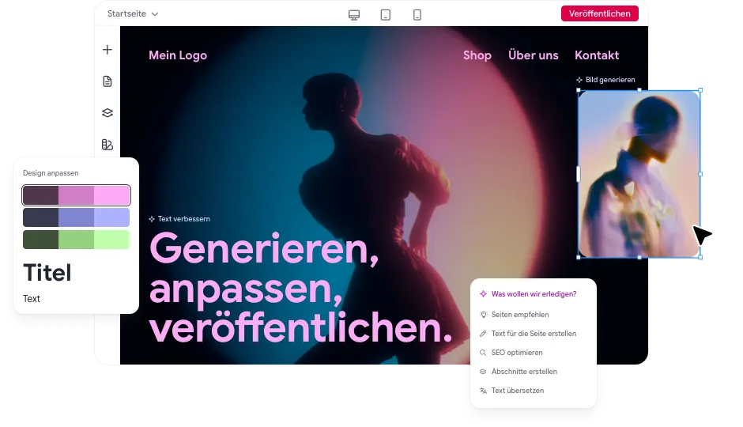Click the Mein Logo text
This screenshot has height=427, width=743.
[x=178, y=55]
